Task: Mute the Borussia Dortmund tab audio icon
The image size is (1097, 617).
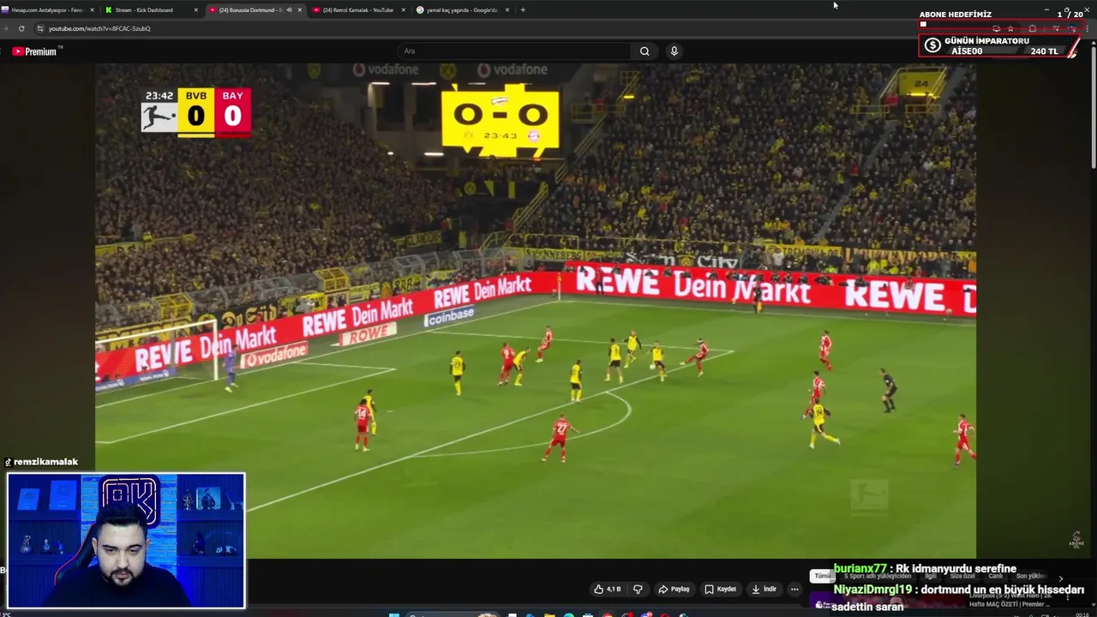Action: pyautogui.click(x=289, y=10)
